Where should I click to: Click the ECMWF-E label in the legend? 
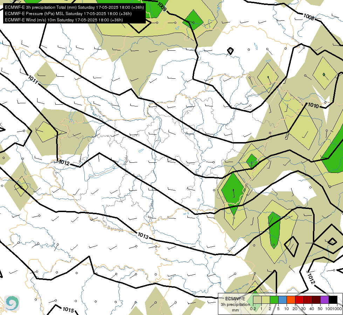235,299
